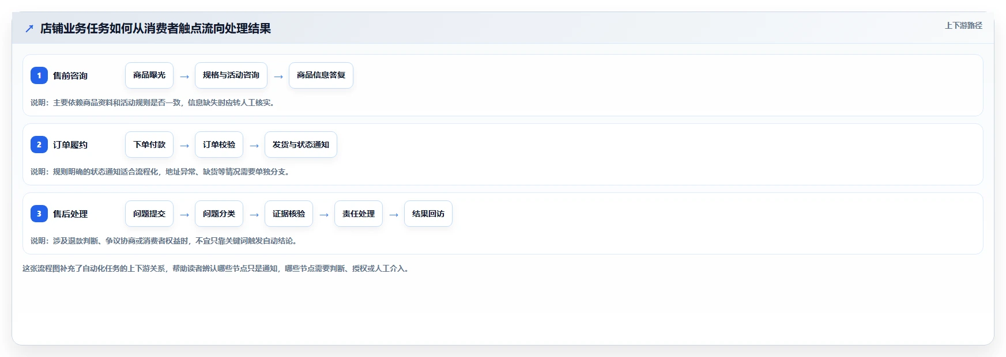
Task: Click the title 店铺业务任务如何从消费者触点流向处理结果
Action: (156, 28)
